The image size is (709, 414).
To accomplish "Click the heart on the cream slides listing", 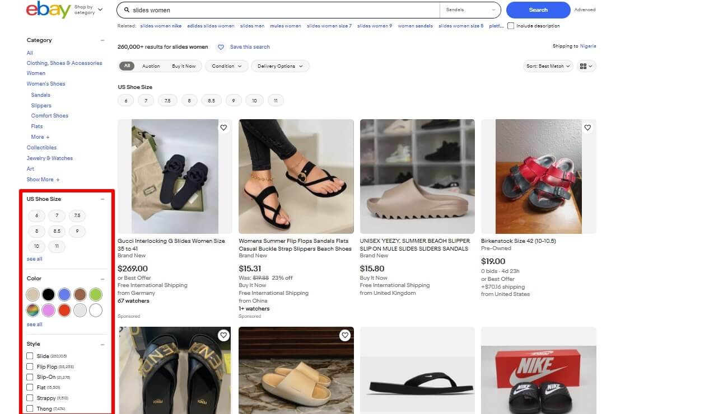I will point(345,335).
